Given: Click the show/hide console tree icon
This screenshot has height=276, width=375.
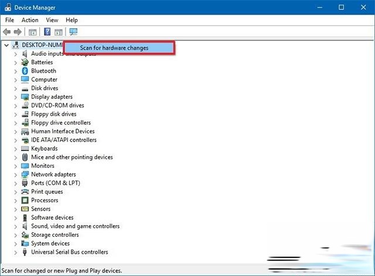Looking at the screenshot, I should [33, 32].
